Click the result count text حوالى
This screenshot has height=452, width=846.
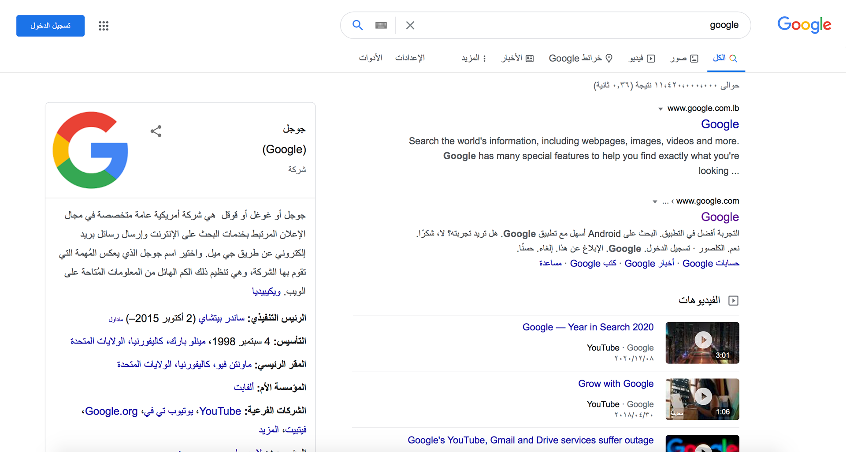[x=666, y=85]
